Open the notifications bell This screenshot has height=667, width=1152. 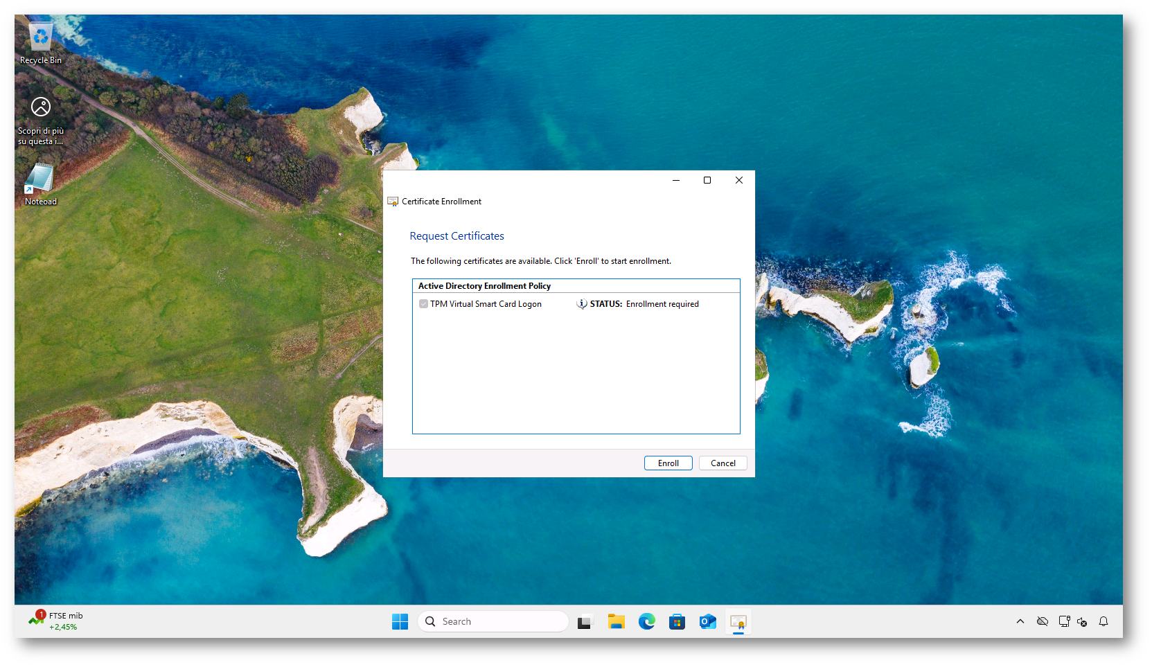[x=1104, y=622]
